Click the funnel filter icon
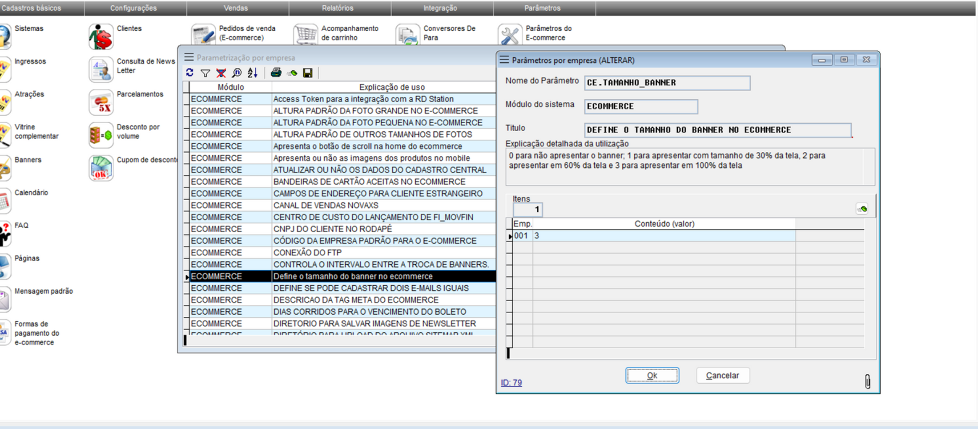978x429 pixels. (x=205, y=73)
